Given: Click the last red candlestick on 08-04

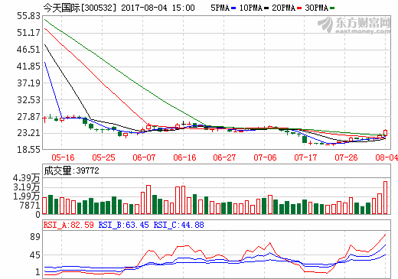Looking at the screenshot, I should (x=385, y=133).
